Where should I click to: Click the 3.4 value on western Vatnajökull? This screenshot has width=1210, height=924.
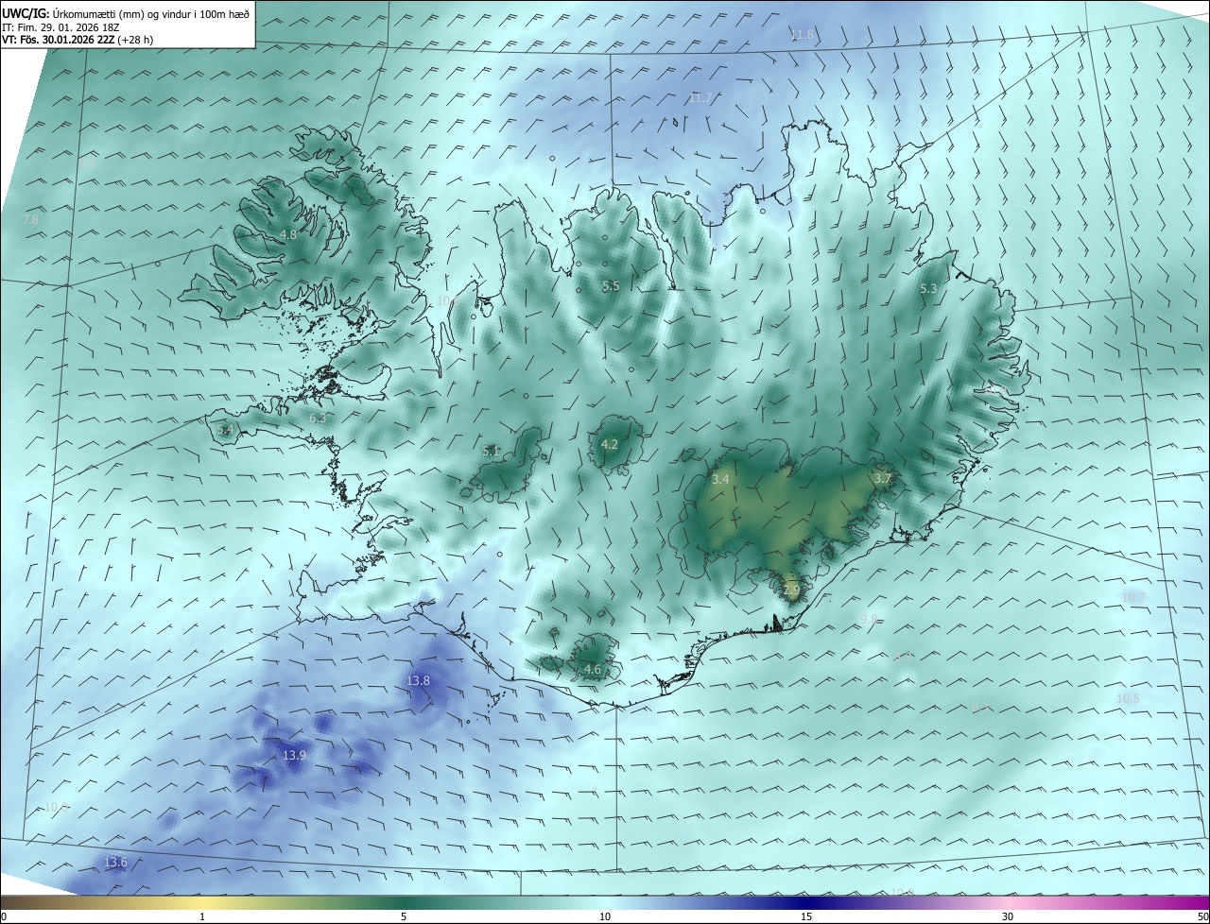[720, 479]
